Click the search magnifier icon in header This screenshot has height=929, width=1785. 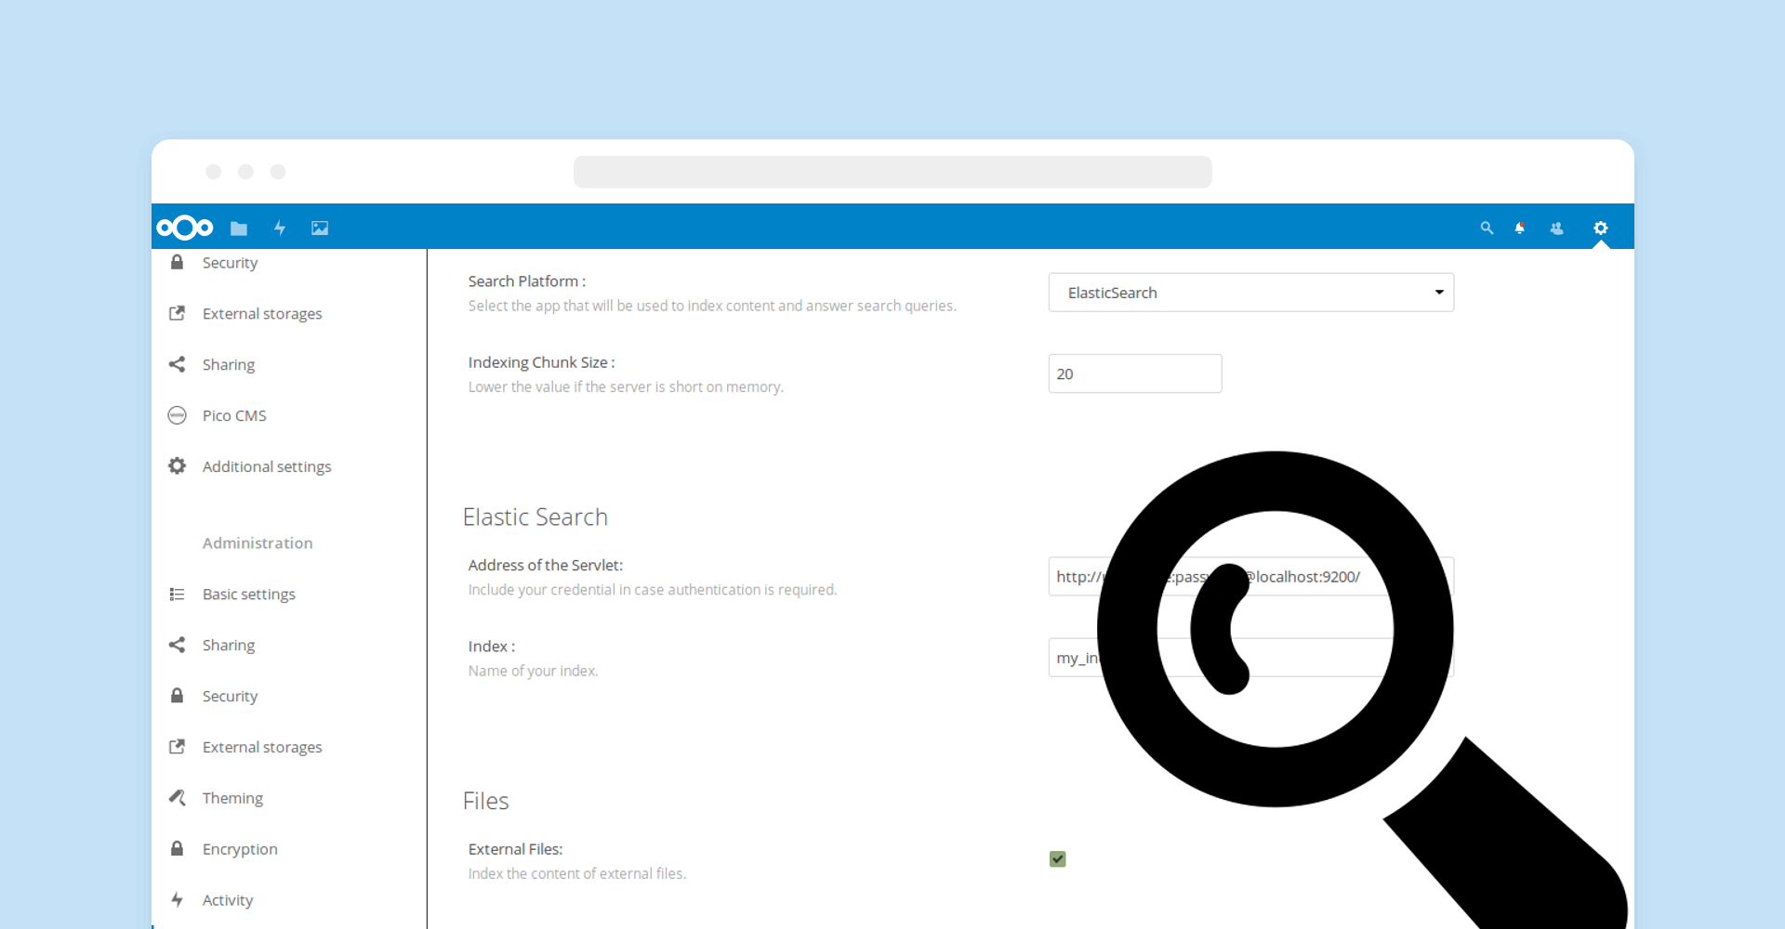1487,229
